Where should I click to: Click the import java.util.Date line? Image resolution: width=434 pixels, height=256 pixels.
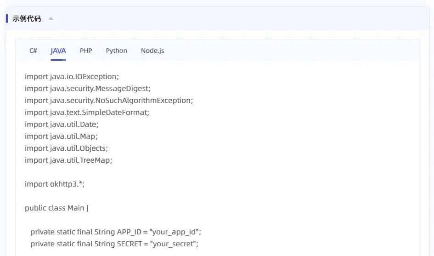(x=62, y=124)
